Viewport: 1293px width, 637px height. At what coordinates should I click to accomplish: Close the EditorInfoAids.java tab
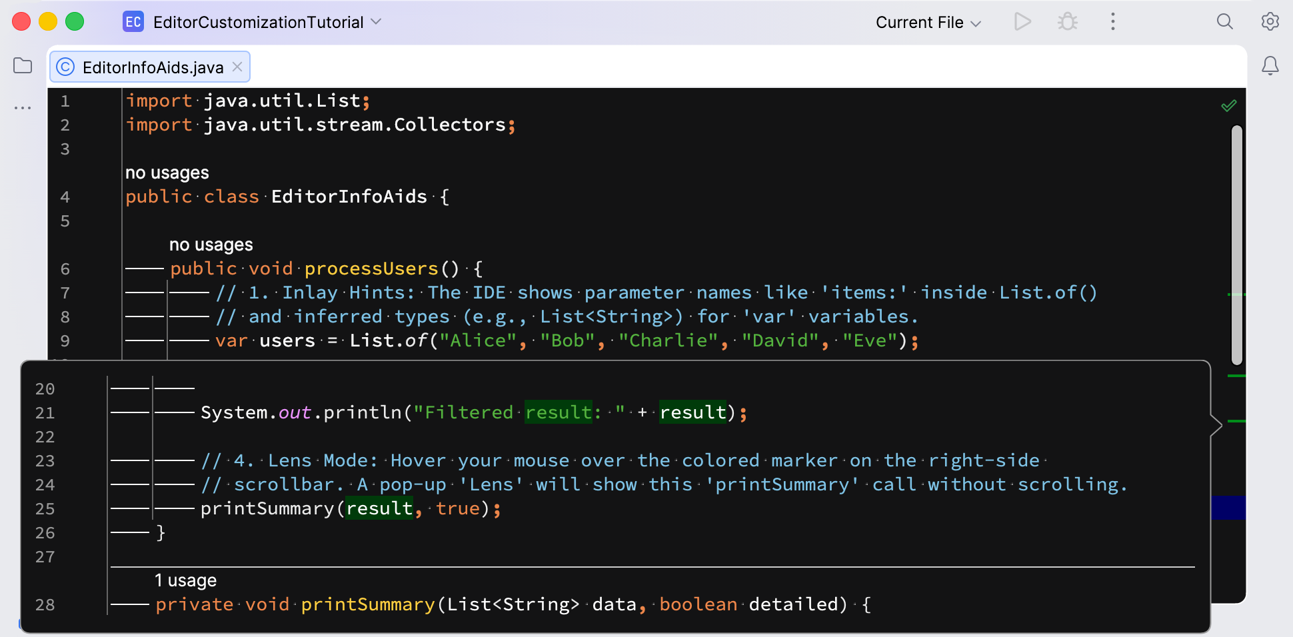click(237, 67)
